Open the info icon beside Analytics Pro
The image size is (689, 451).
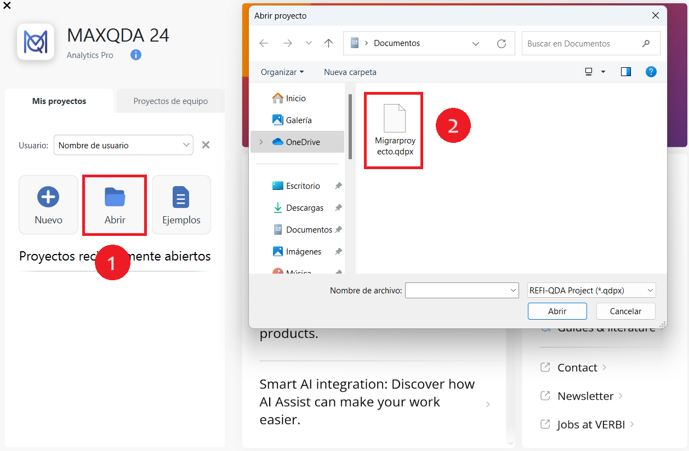[x=136, y=55]
